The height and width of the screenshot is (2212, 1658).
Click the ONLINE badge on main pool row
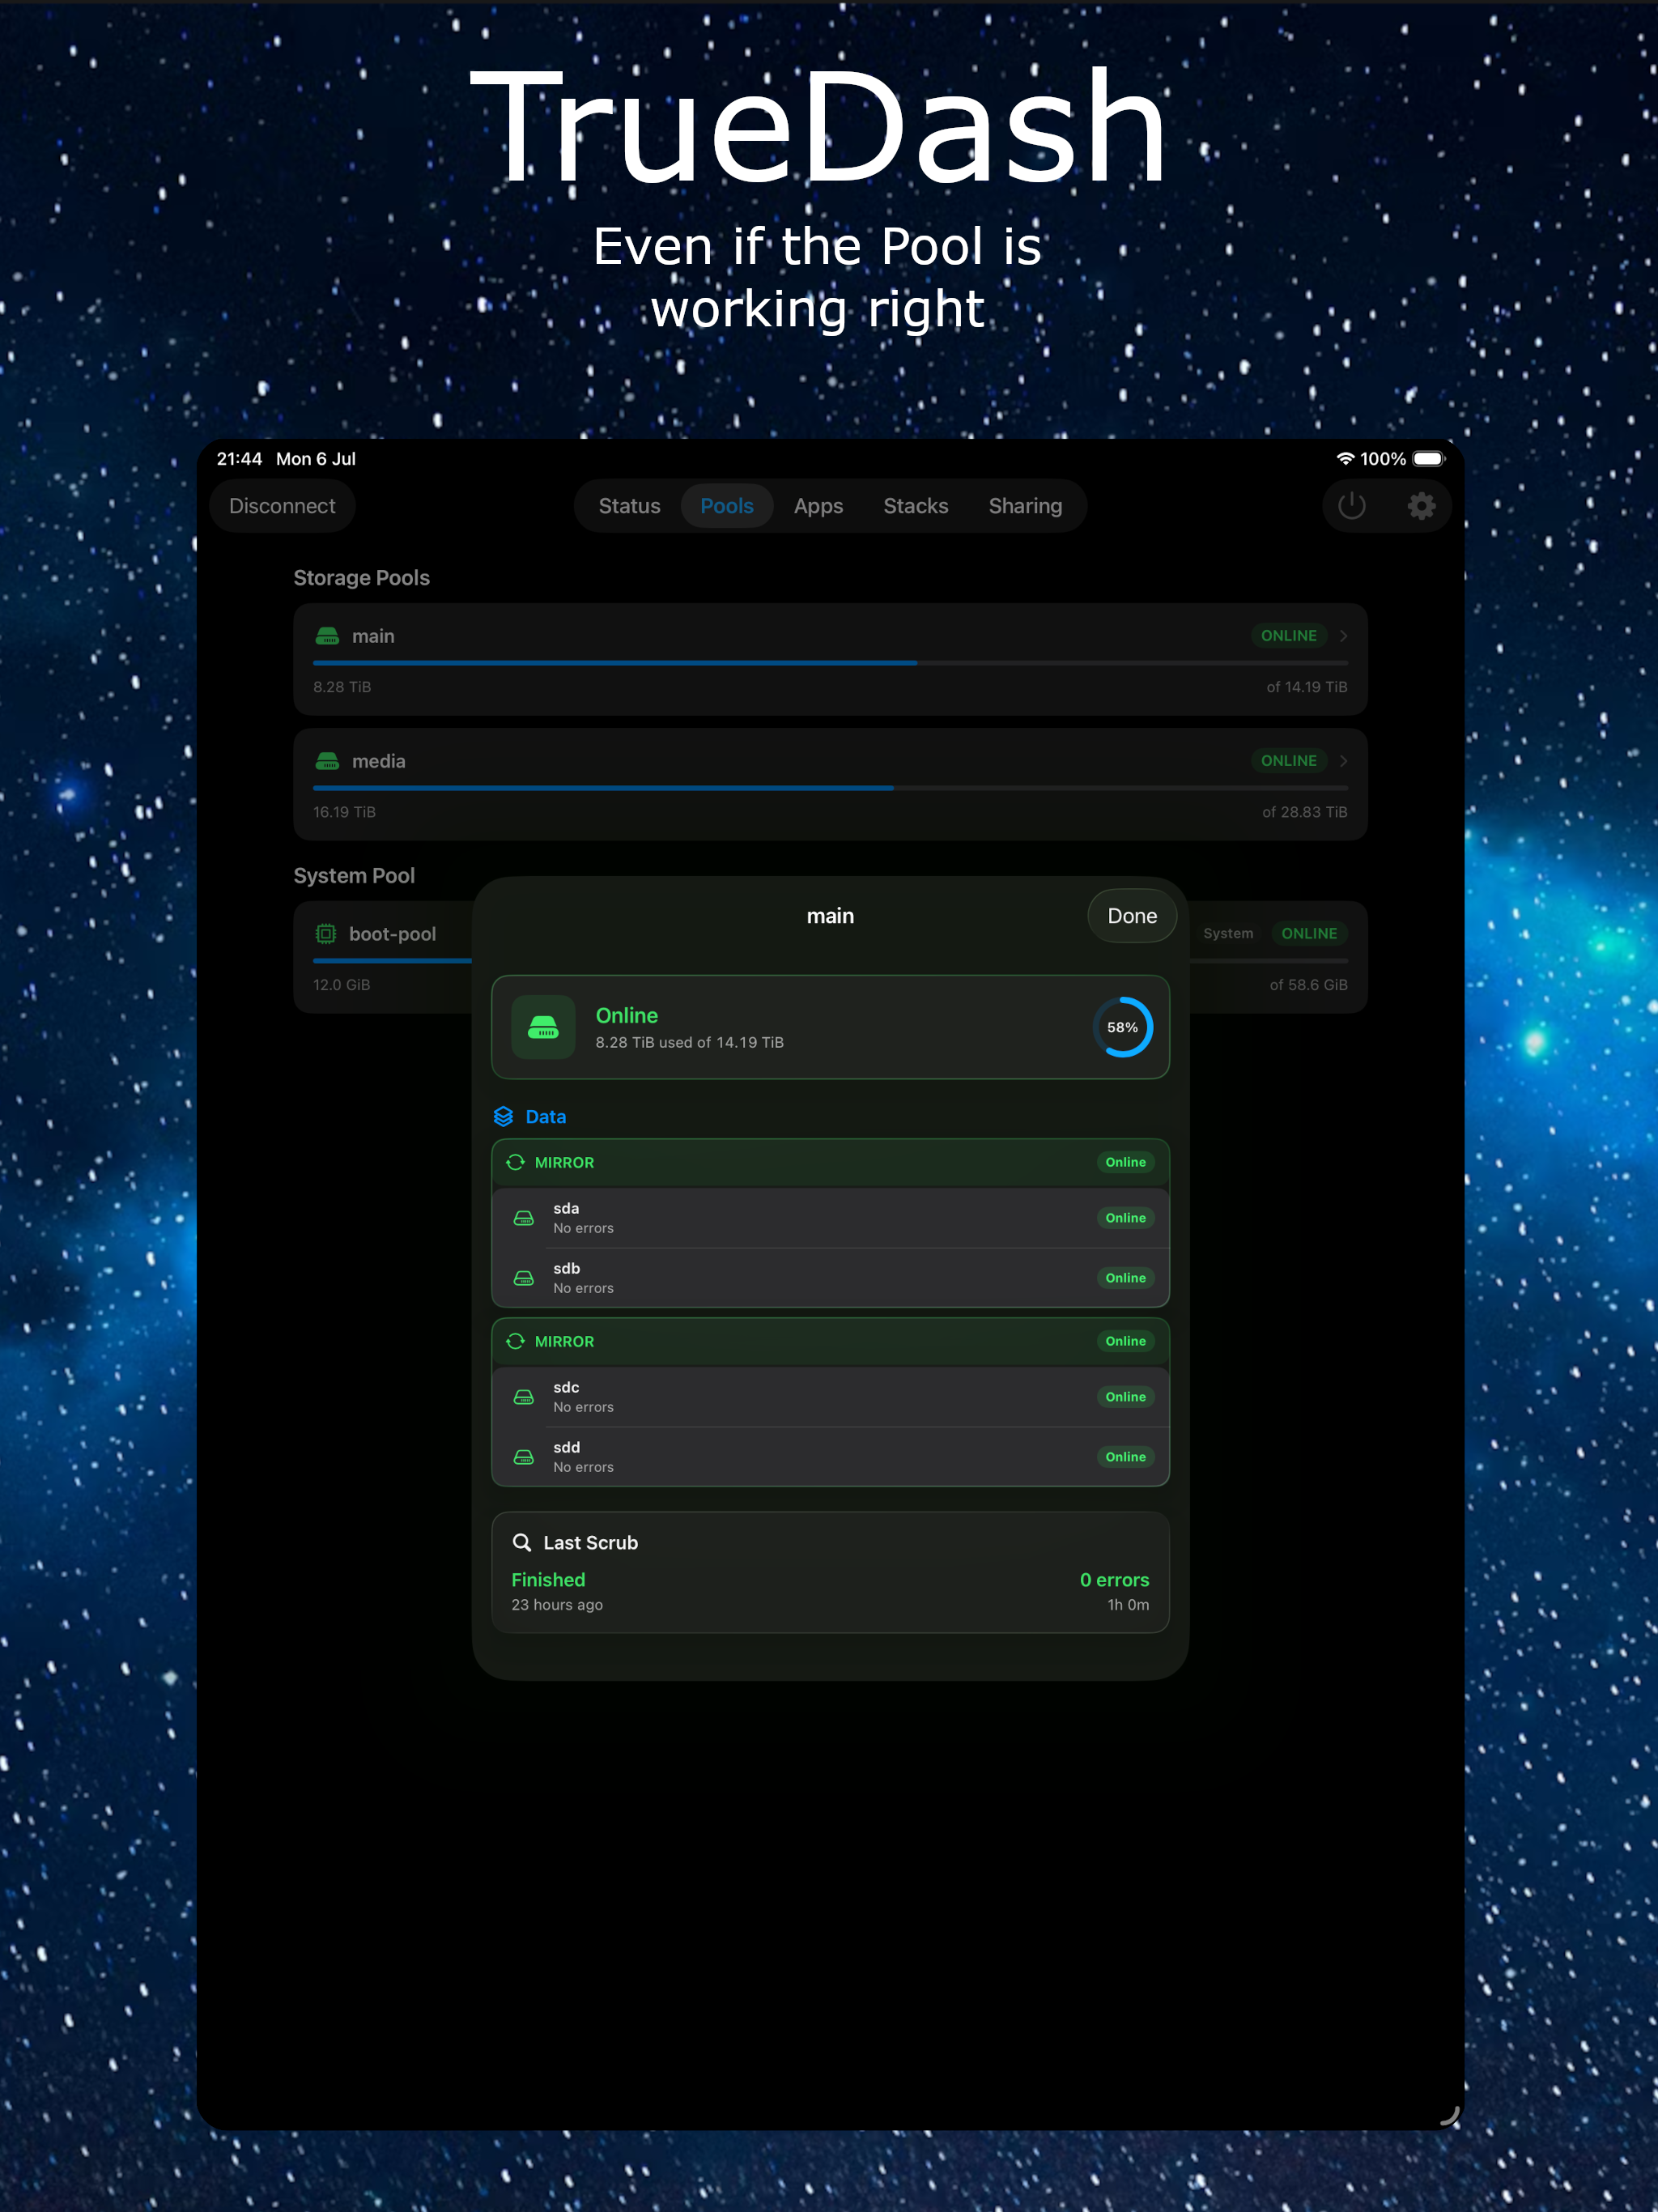(x=1288, y=636)
